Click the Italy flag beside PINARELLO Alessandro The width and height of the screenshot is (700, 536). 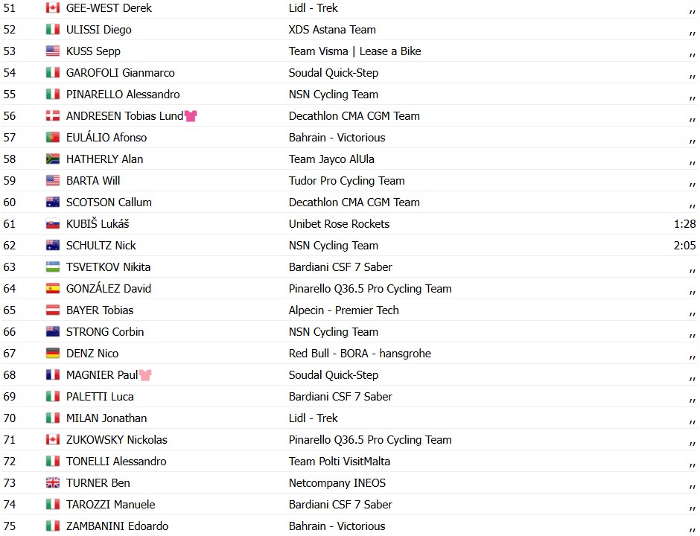53,94
